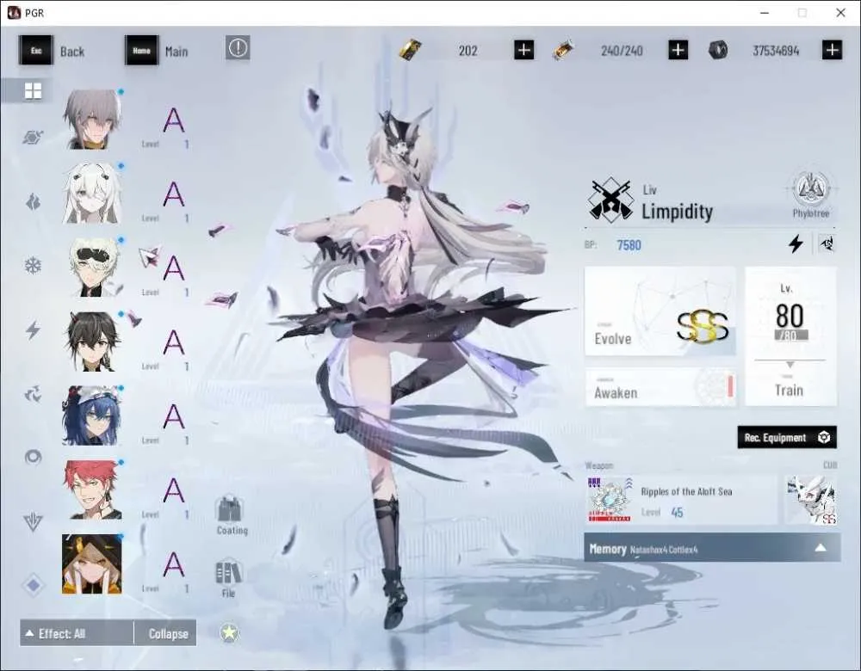
Task: Add more of the 202 currency
Action: [523, 51]
